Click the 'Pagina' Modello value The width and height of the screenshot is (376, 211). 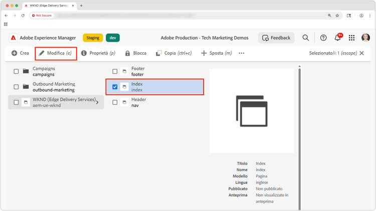pos(261,176)
